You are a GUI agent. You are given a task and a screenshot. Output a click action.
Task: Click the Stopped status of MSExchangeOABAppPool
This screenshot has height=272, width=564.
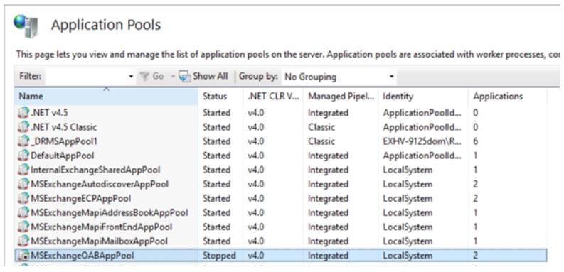(x=219, y=256)
